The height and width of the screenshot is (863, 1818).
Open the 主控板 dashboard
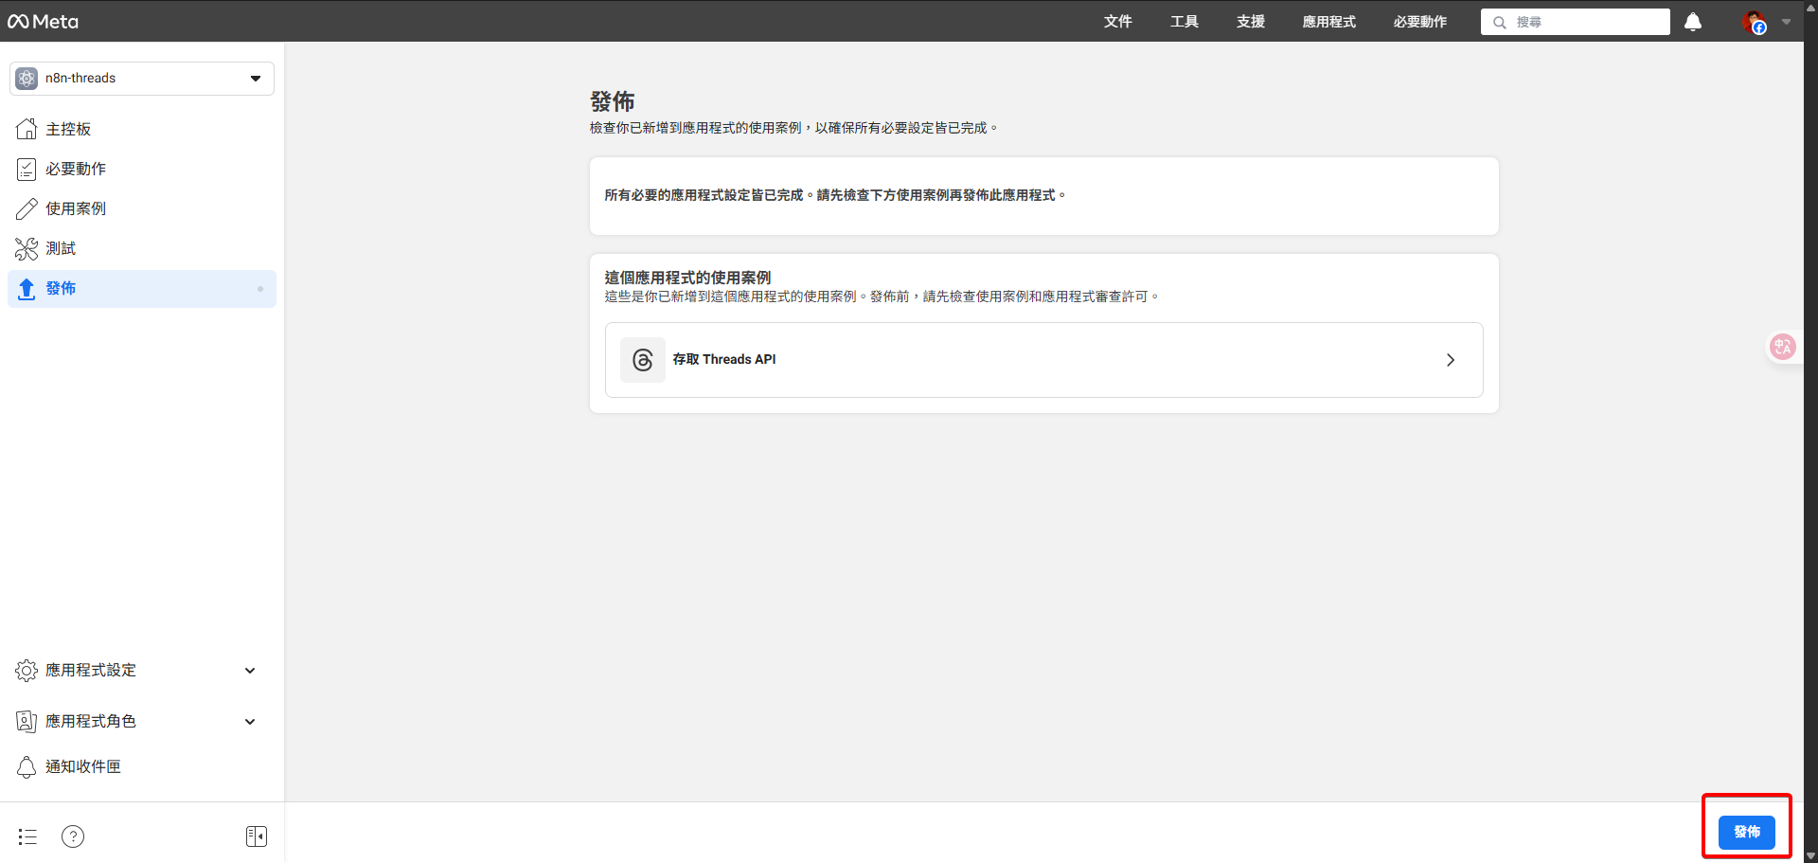[x=69, y=129]
